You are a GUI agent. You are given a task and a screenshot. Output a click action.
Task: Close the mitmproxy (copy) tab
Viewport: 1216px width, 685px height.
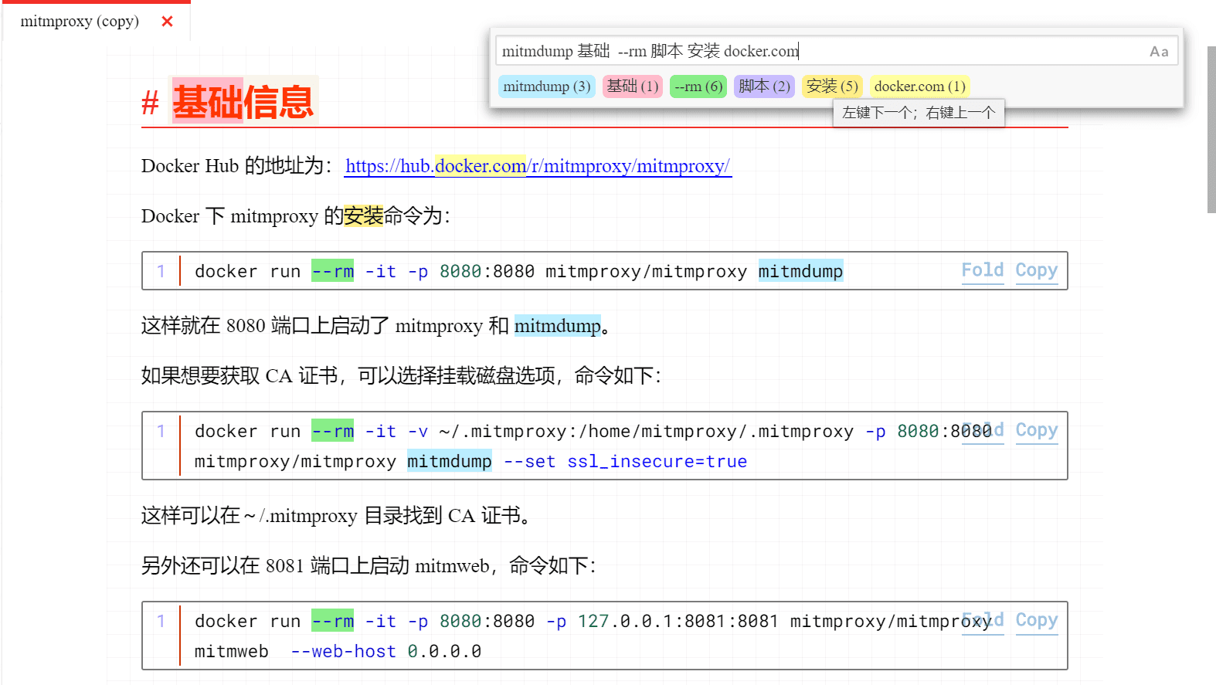tap(167, 22)
